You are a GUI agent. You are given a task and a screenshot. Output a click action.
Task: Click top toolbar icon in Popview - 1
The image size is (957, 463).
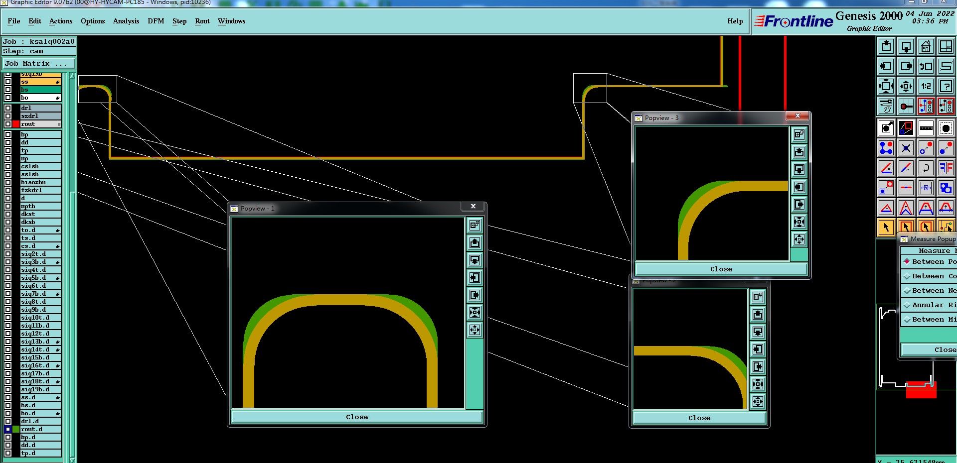(x=475, y=225)
